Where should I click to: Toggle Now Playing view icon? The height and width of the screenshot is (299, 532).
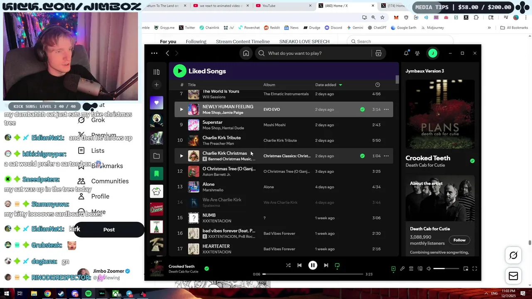[x=393, y=269]
